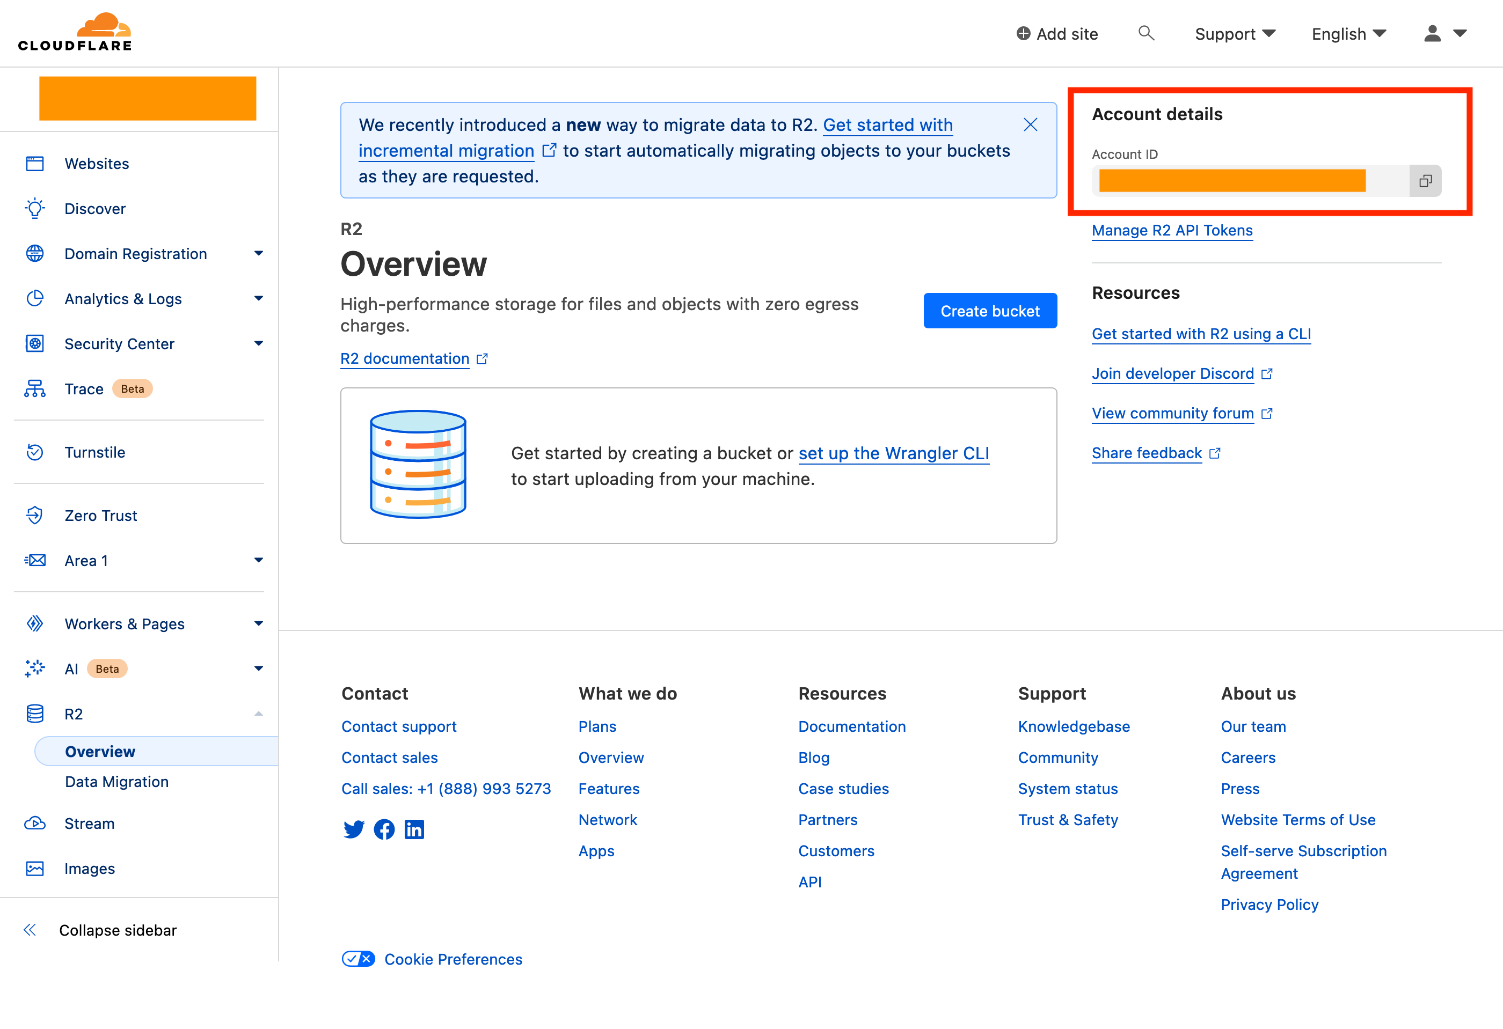This screenshot has width=1503, height=1029.
Task: Open Data Migration under R2
Action: [x=116, y=782]
